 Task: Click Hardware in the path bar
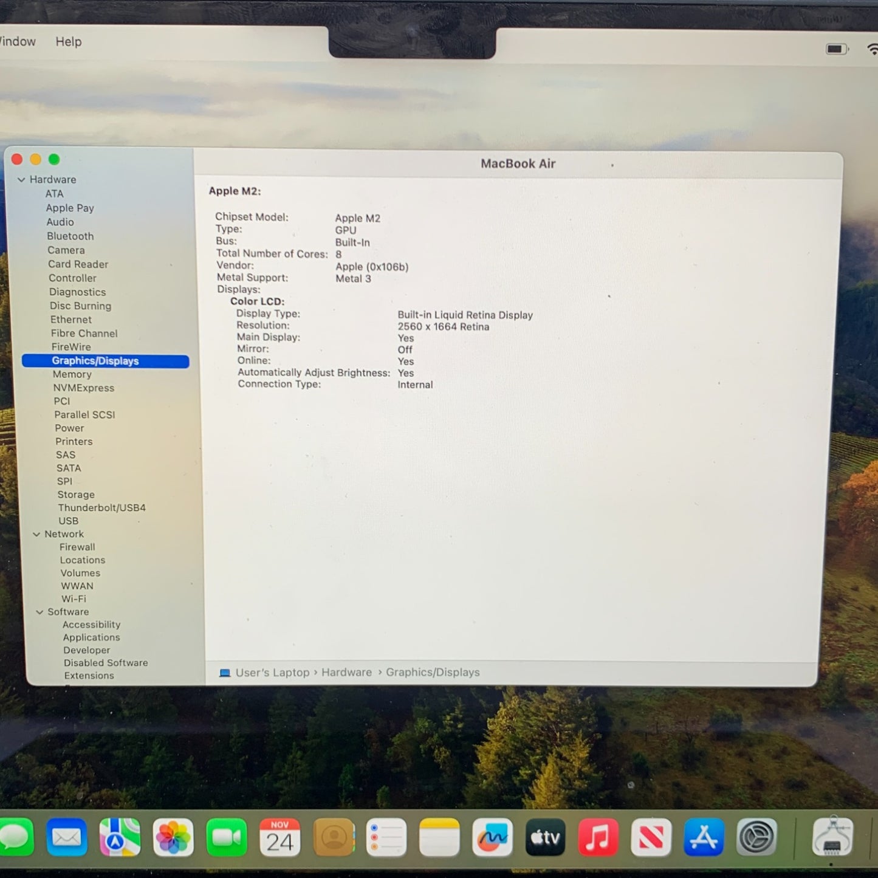346,673
